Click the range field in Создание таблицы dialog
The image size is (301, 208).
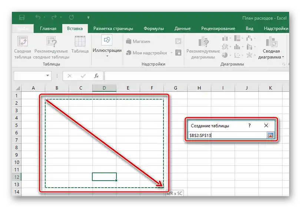pyautogui.click(x=227, y=135)
